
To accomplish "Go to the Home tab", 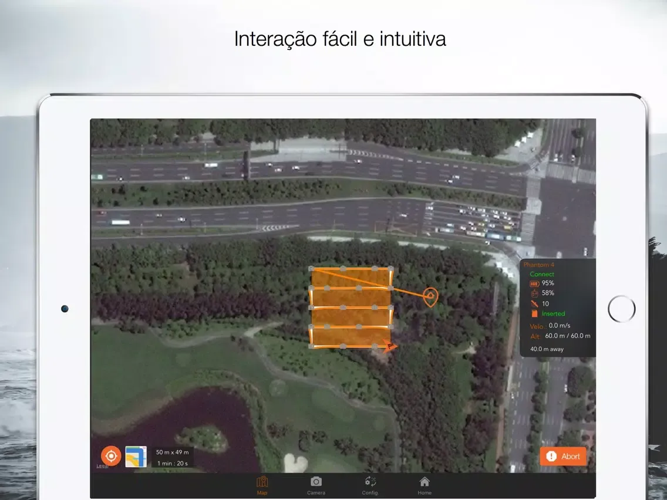I will (425, 485).
